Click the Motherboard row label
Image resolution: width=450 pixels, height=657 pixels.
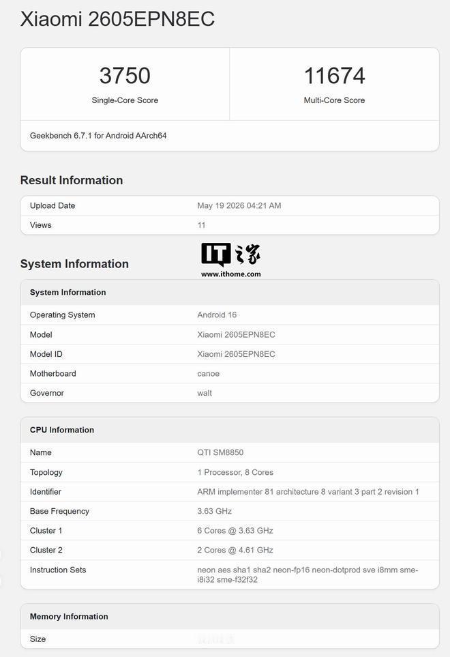[52, 374]
